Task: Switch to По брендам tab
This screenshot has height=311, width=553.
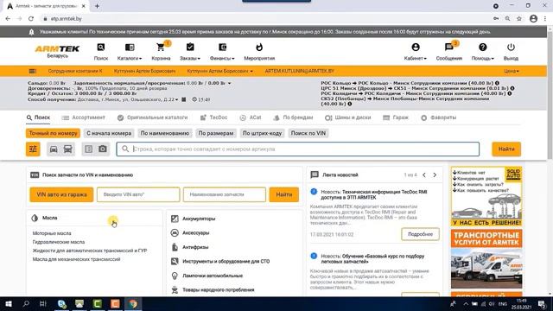Action: tap(293, 117)
